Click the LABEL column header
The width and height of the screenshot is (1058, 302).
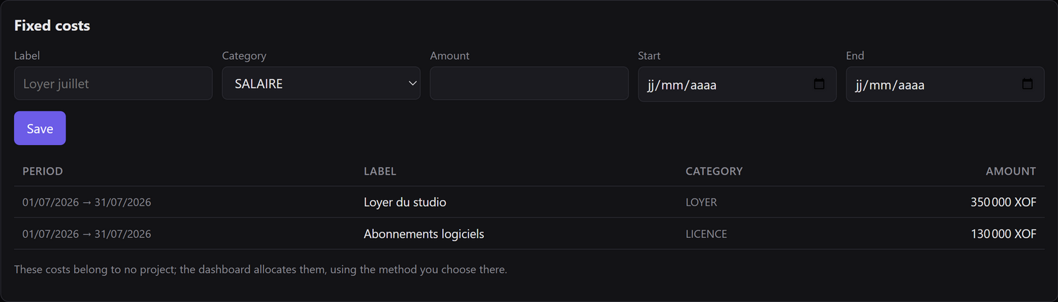pos(380,171)
